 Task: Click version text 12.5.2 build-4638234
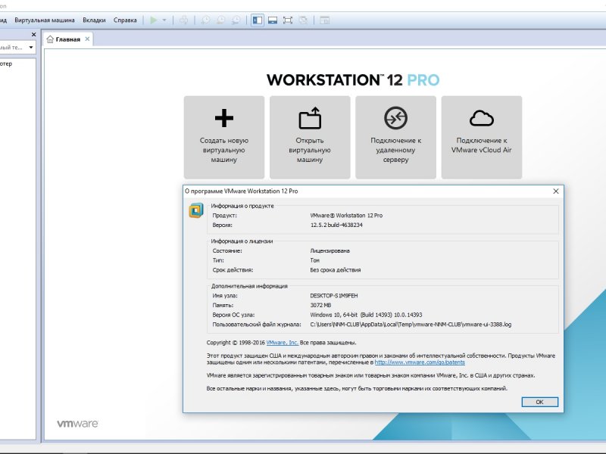[x=336, y=225]
